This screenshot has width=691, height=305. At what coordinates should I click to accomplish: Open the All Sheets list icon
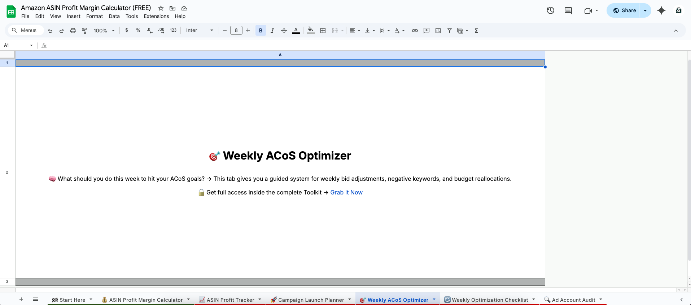[36, 299]
